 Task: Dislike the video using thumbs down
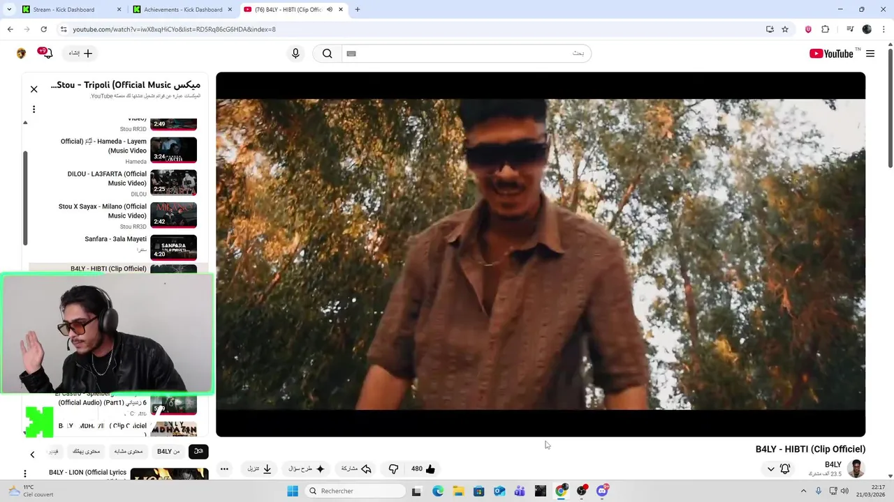click(393, 469)
